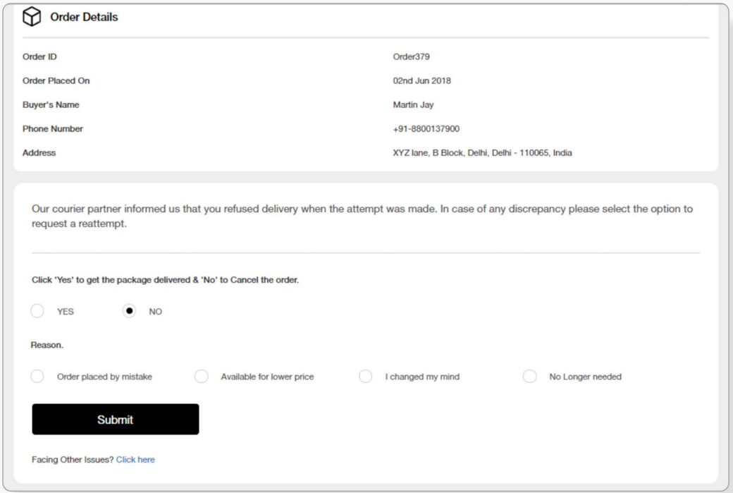Choose 'No Longer needed' reason

click(529, 377)
